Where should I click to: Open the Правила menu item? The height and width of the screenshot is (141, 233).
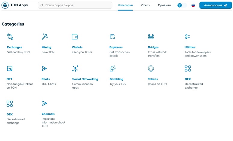(x=164, y=5)
